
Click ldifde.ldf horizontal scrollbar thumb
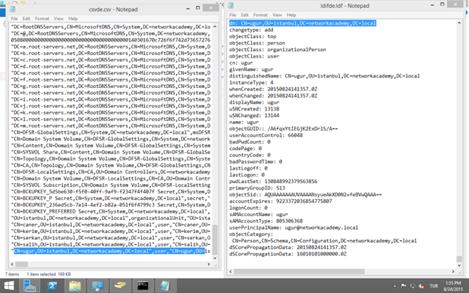[299, 271]
